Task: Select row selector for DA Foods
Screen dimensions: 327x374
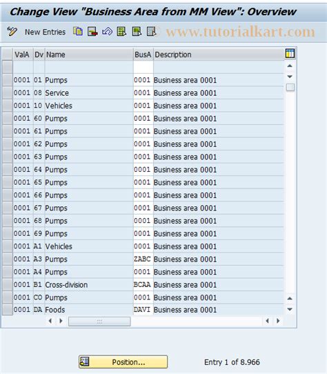Action: click(8, 310)
